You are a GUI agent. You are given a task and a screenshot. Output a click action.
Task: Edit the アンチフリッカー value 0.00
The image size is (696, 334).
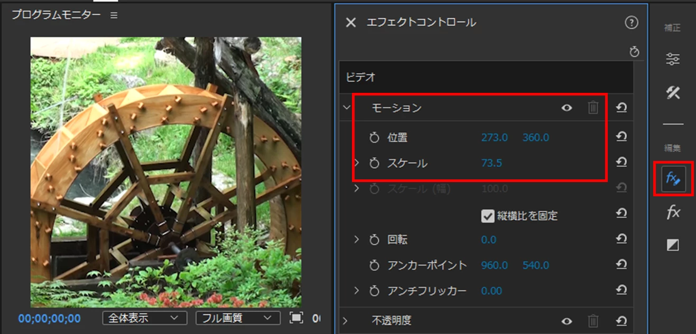491,291
